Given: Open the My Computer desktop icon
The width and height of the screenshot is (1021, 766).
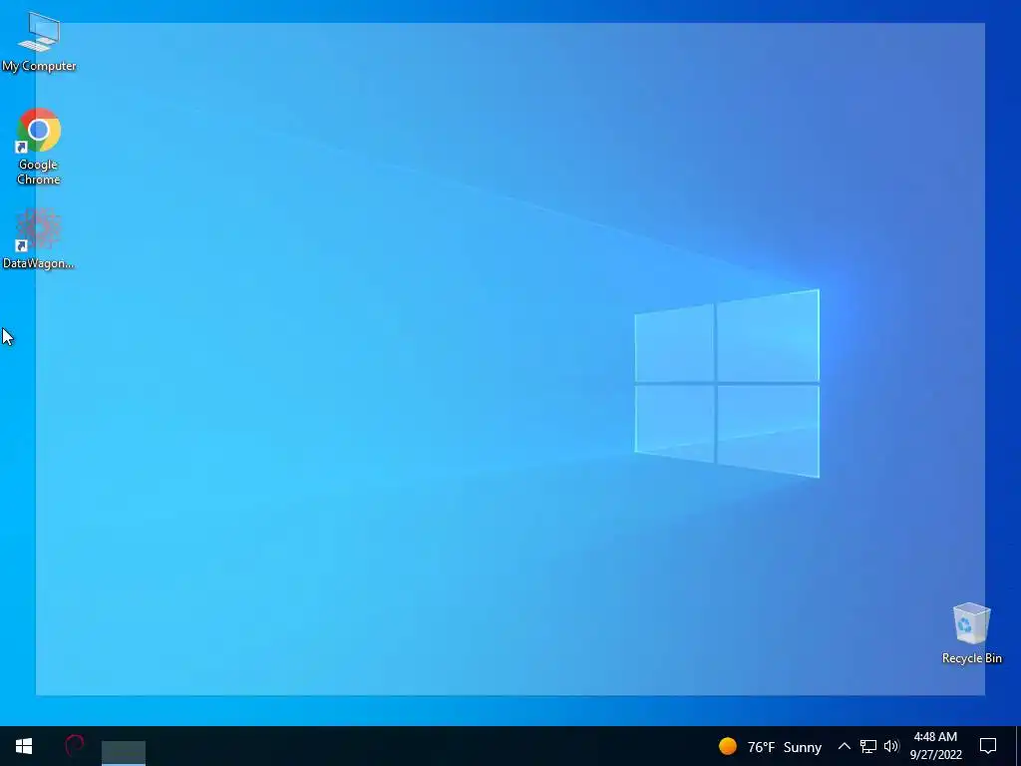Looking at the screenshot, I should 39,42.
